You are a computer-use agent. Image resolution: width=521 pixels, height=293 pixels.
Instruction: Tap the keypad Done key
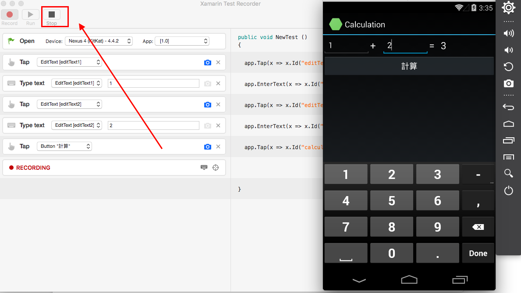coord(478,253)
